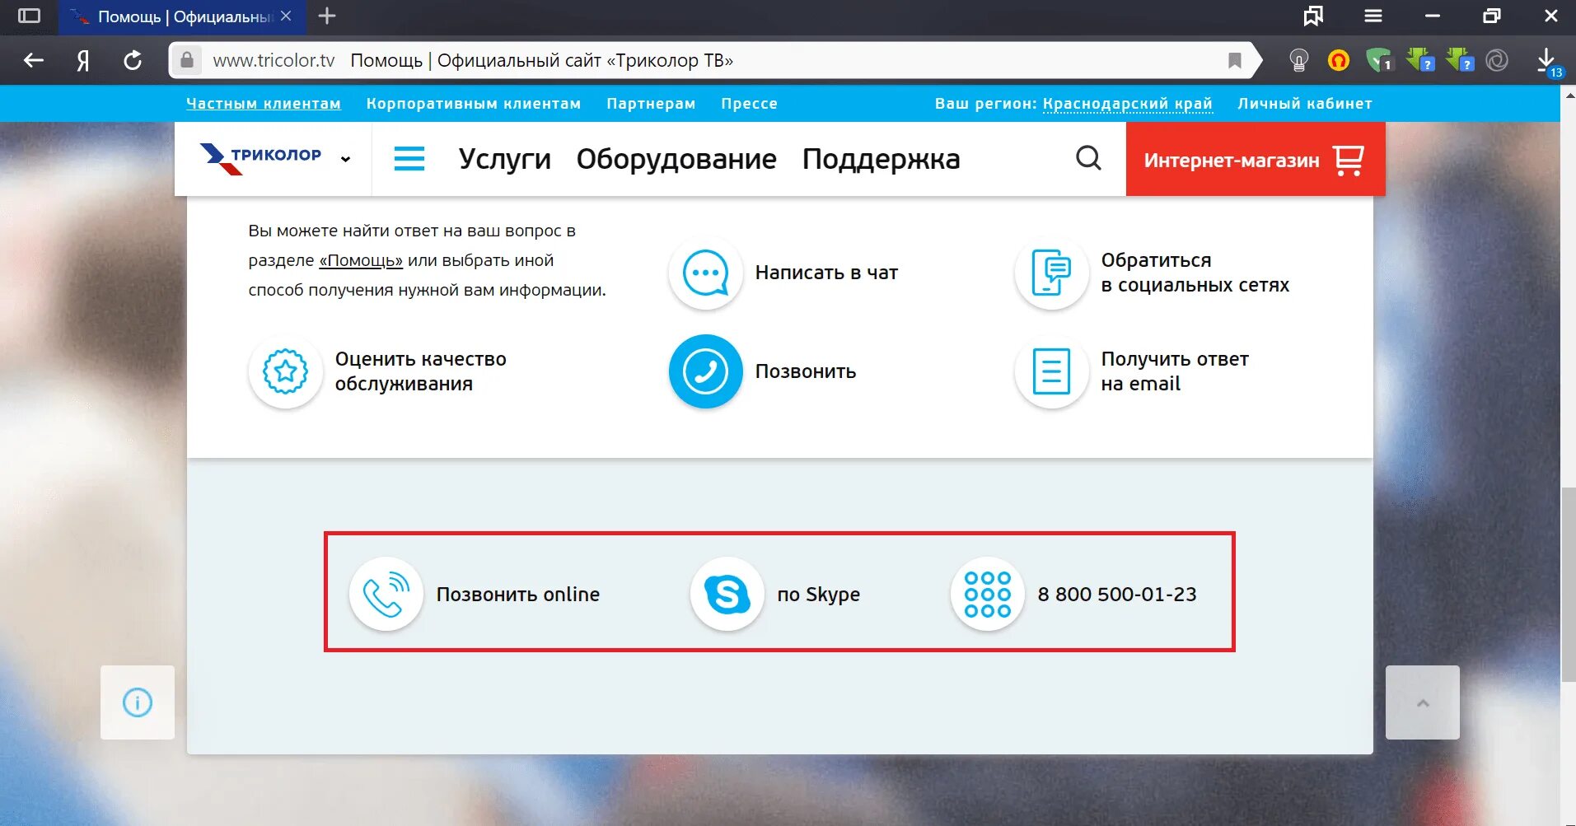The width and height of the screenshot is (1576, 826).
Task: Select the Позвонить label
Action: click(x=806, y=371)
